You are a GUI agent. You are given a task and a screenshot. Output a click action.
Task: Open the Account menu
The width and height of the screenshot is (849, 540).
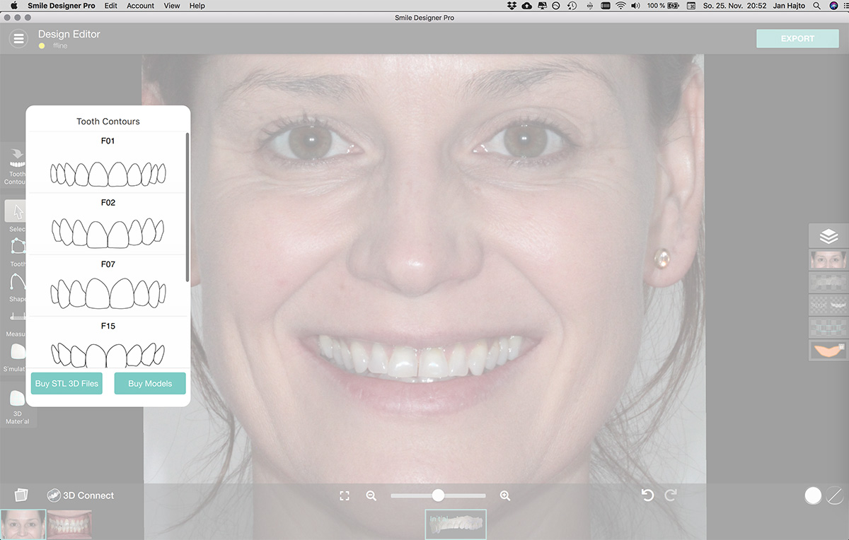point(140,6)
